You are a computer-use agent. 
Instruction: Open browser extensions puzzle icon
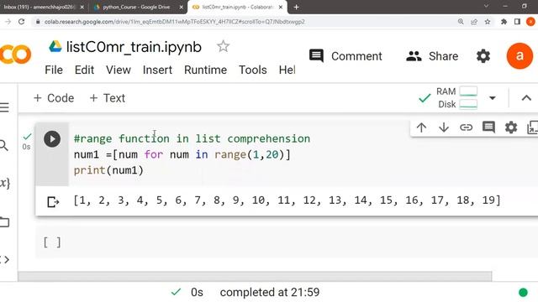(x=504, y=22)
